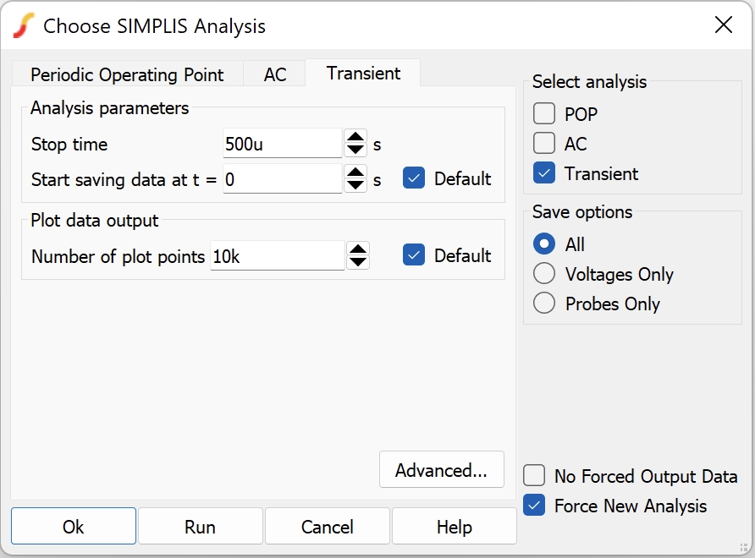Close the Choose SIMPLIS Analysis dialog
This screenshot has height=558, width=755.
[x=723, y=25]
